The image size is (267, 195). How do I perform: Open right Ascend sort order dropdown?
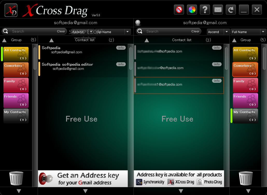tap(219, 32)
